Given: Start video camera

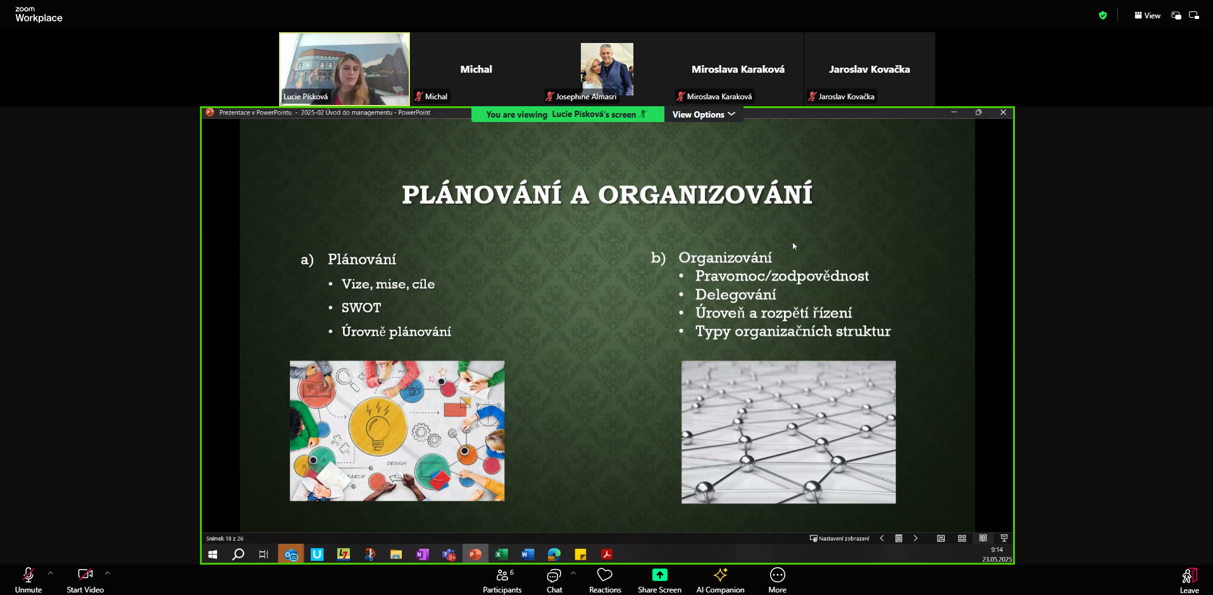Looking at the screenshot, I should pyautogui.click(x=85, y=580).
